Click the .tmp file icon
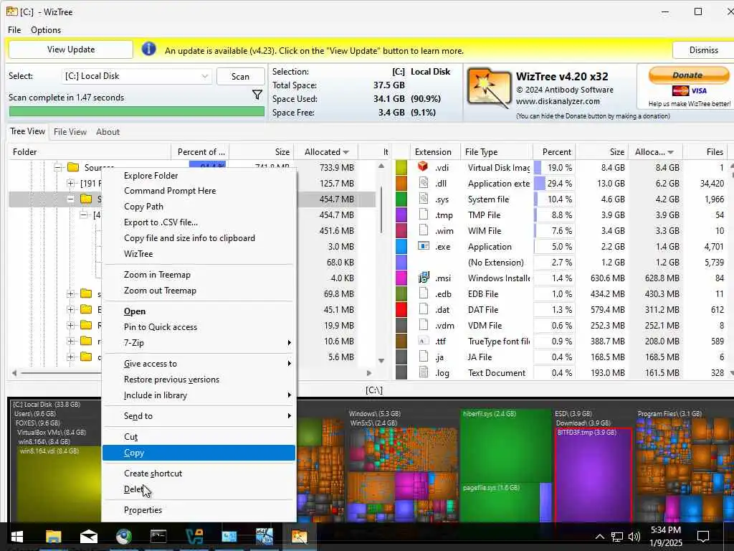The width and height of the screenshot is (734, 551). point(423,214)
